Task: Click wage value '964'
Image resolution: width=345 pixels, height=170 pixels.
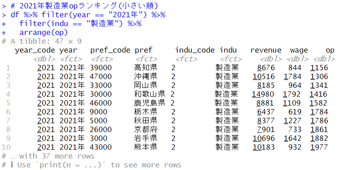Action: pyautogui.click(x=295, y=85)
